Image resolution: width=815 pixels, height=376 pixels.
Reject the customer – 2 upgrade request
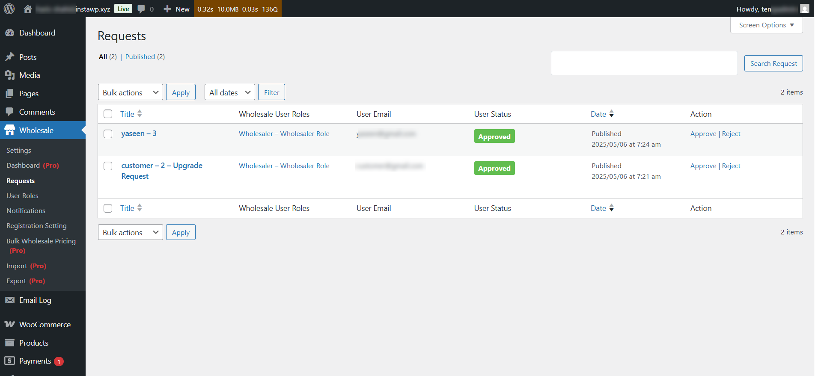point(731,166)
